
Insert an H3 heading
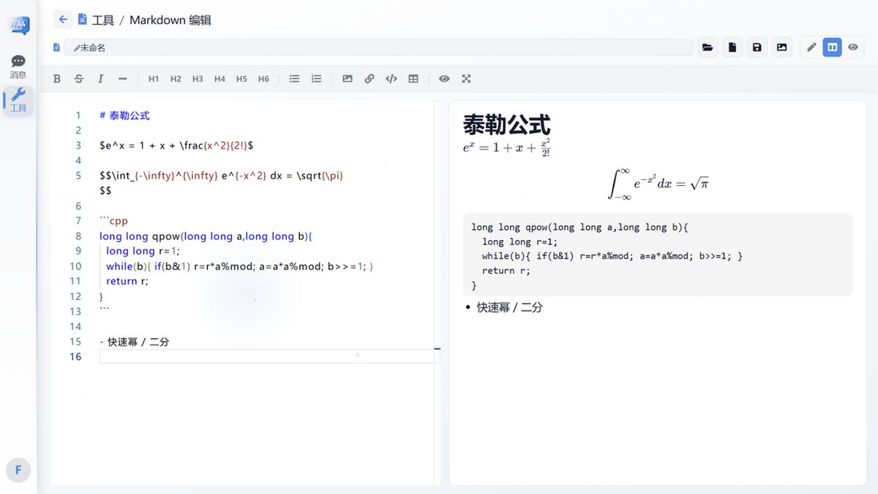click(198, 79)
